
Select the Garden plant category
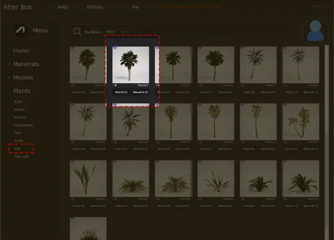pyautogui.click(x=20, y=110)
